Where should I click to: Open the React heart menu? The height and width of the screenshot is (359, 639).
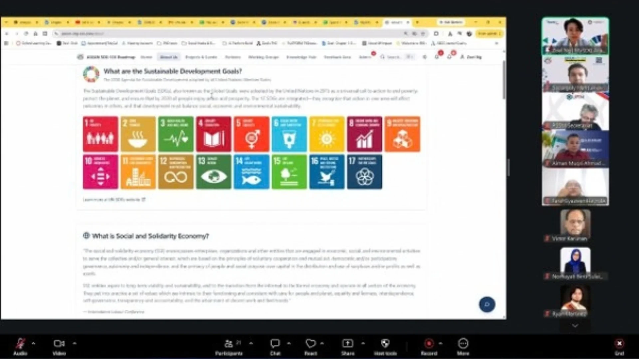tap(311, 346)
